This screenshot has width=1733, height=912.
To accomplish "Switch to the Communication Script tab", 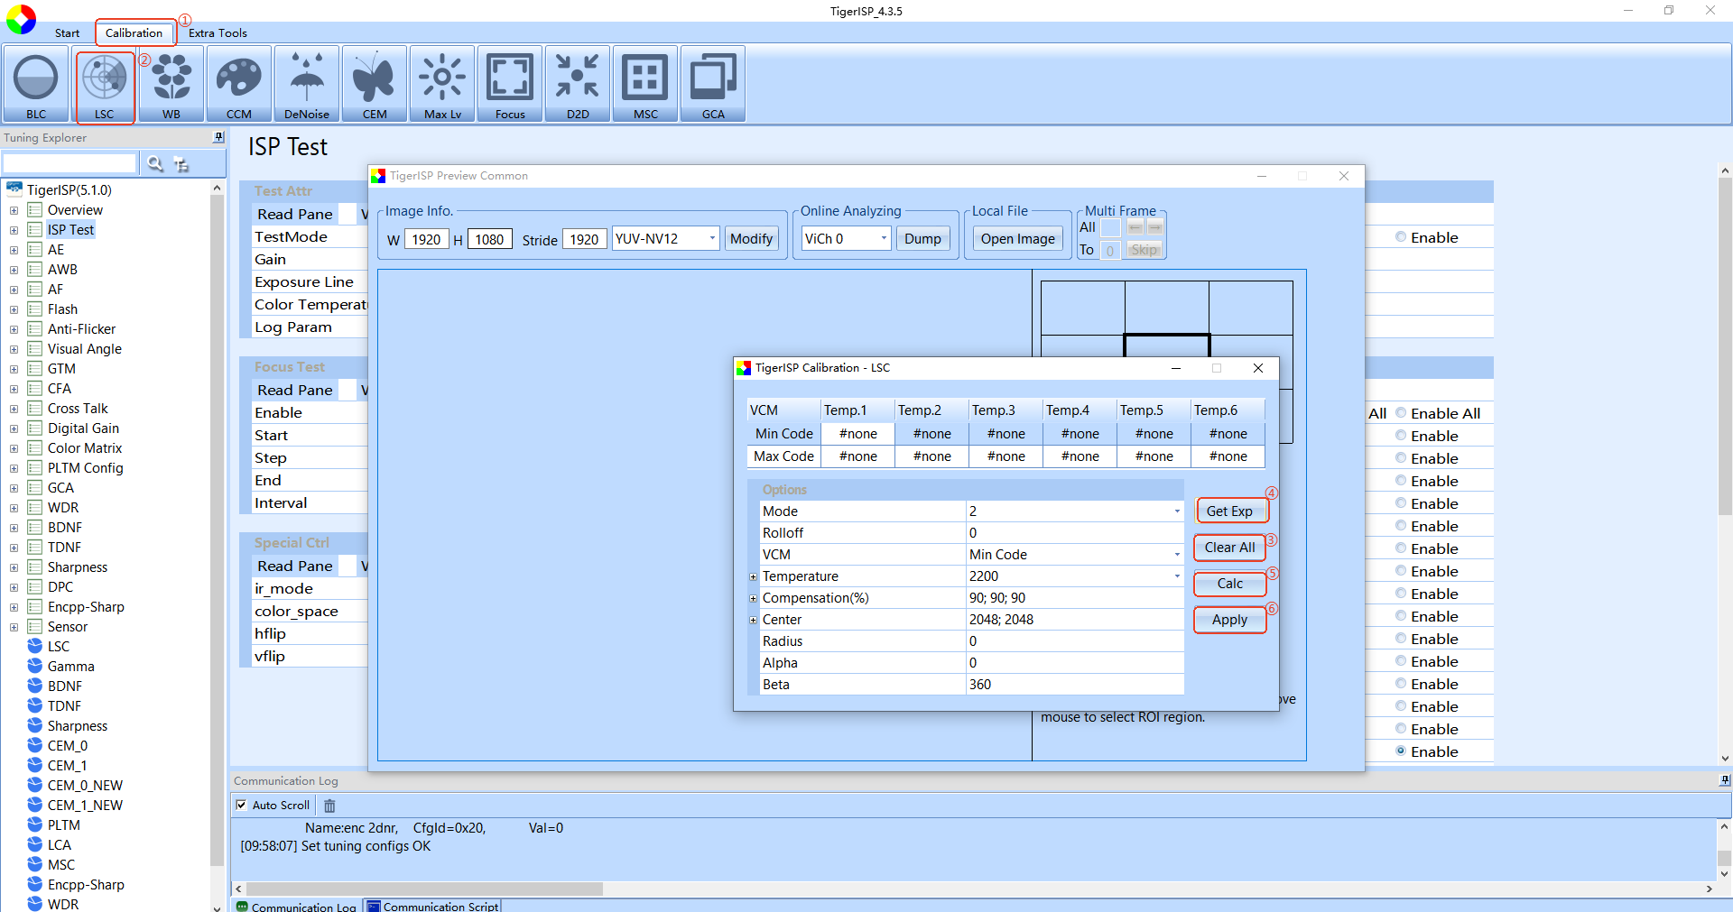I will pos(431,906).
